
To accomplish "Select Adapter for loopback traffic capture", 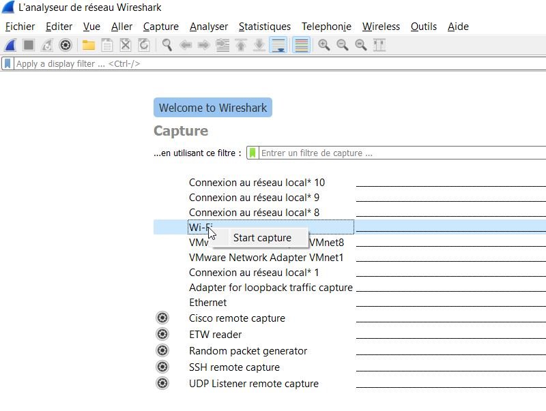I will pyautogui.click(x=271, y=288).
